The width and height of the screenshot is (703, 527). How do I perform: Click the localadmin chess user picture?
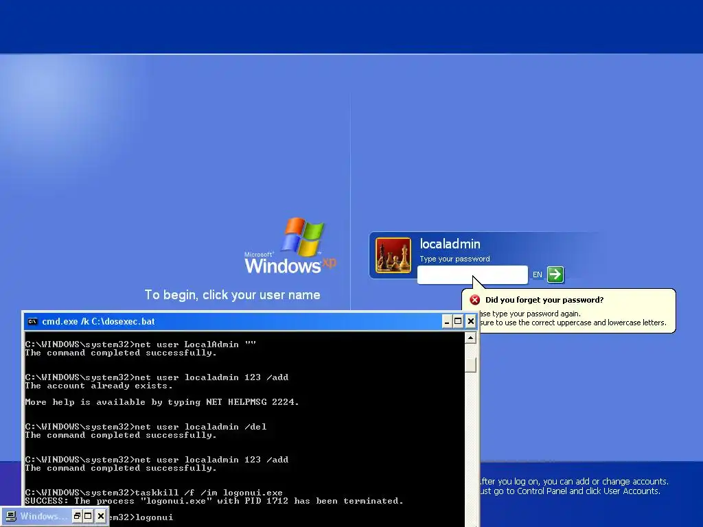click(x=393, y=255)
